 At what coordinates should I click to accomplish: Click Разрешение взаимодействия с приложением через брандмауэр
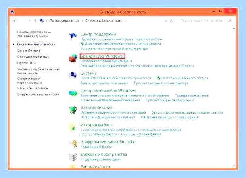[137, 66]
